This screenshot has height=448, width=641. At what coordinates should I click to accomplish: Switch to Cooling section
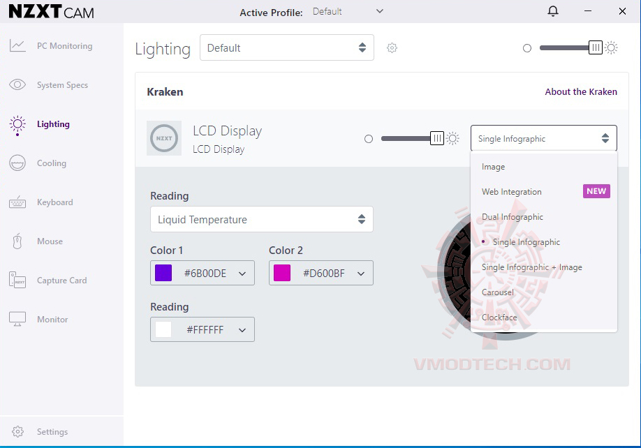(x=52, y=163)
